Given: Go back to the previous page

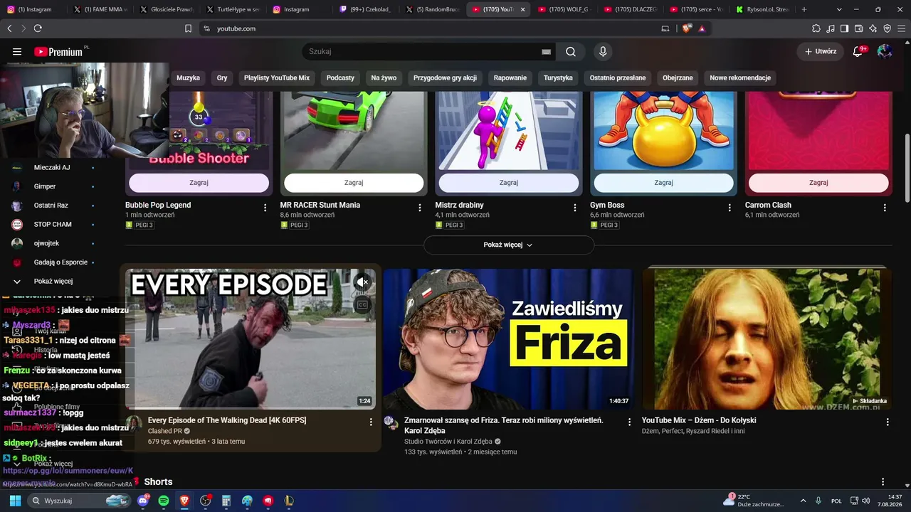Looking at the screenshot, I should (9, 28).
